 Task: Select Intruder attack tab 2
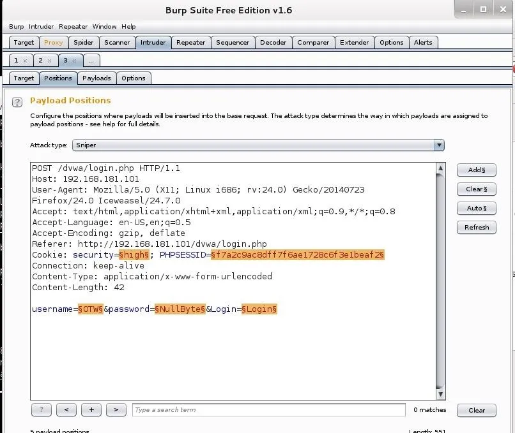41,61
